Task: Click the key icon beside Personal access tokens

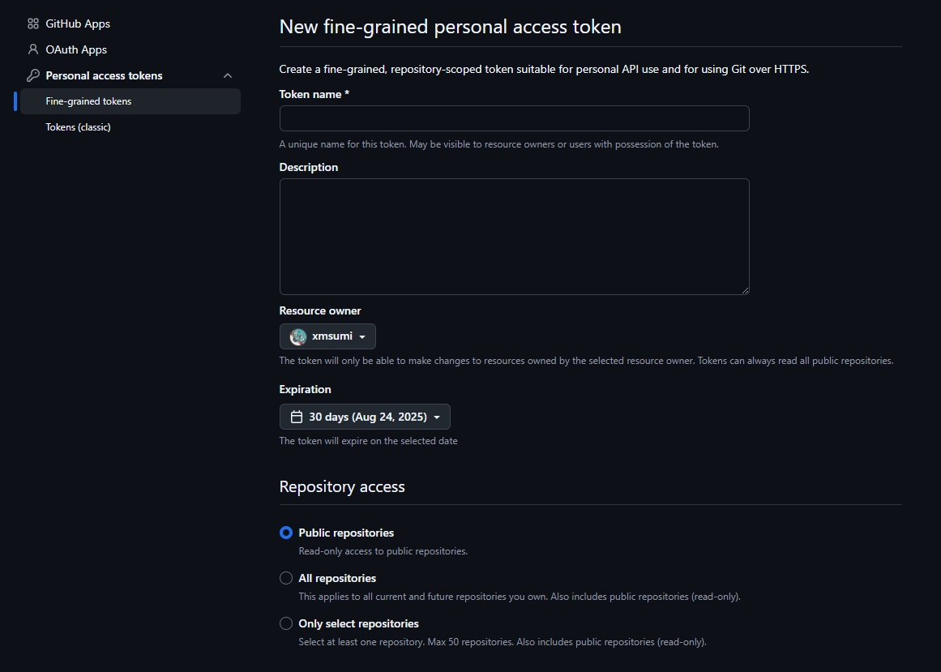Action: 33,75
